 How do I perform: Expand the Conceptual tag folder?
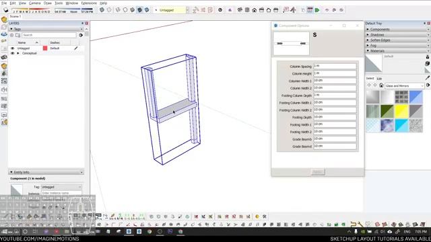[x=18, y=53]
